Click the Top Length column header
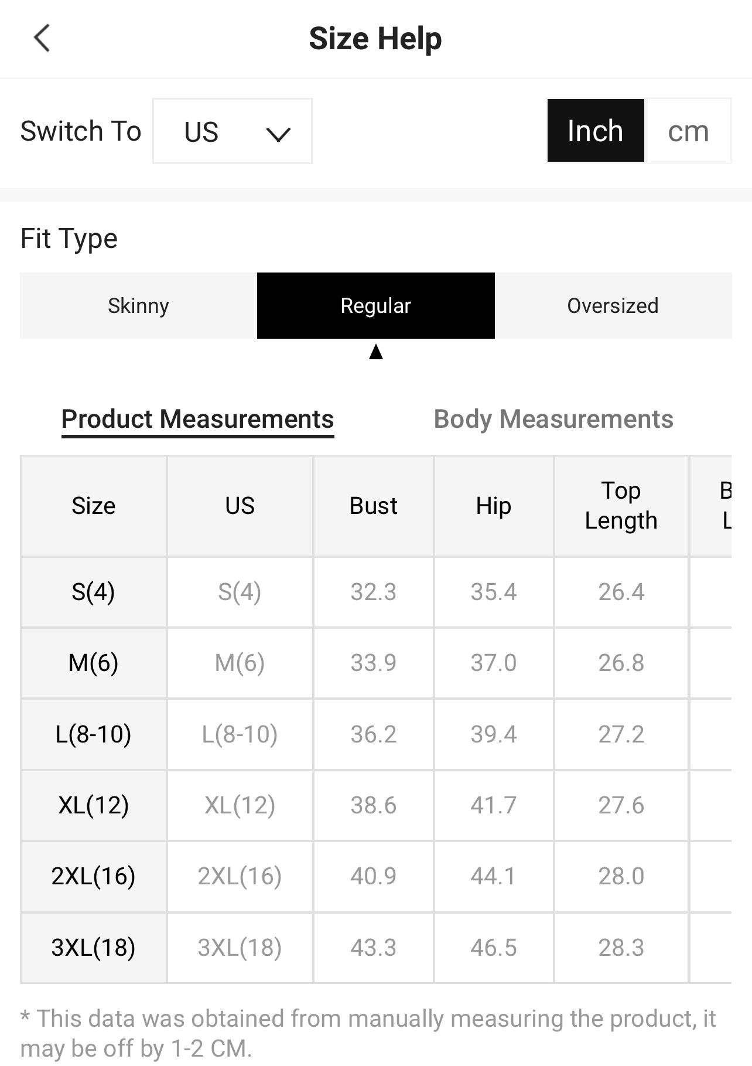 click(621, 506)
